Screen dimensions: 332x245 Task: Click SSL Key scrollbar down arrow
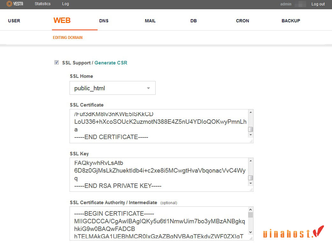250,183
